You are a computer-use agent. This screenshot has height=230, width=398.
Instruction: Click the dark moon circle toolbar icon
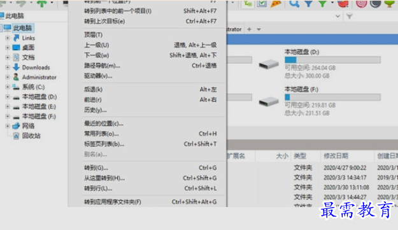pos(376,3)
